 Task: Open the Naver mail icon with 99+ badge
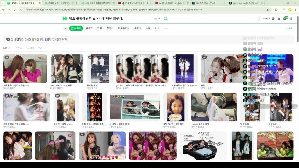[285, 18]
